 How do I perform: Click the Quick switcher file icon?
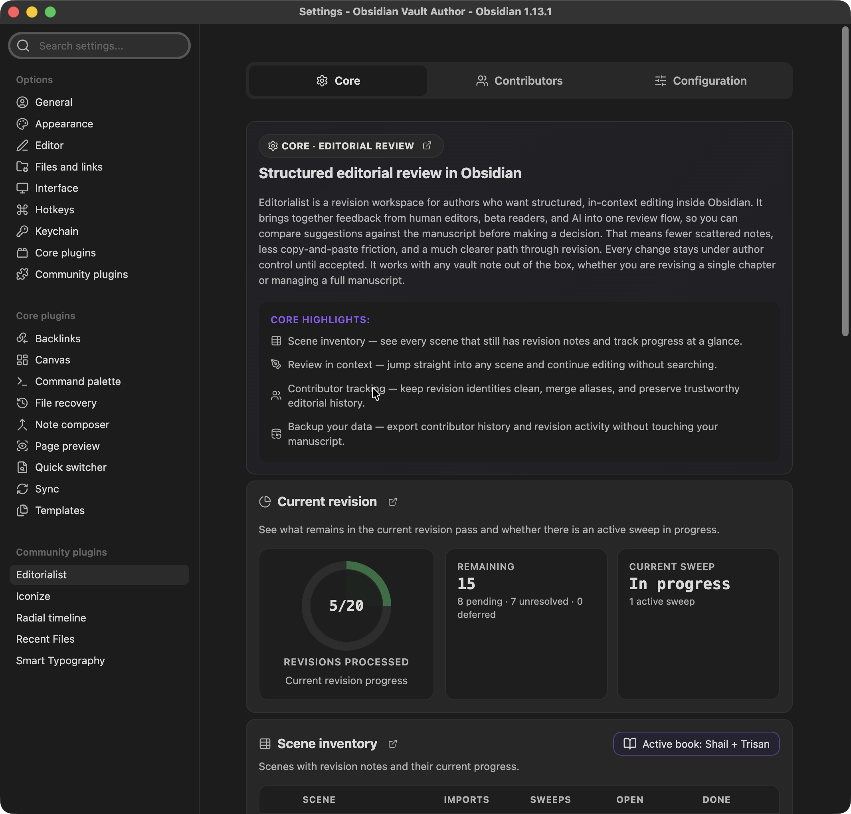pos(22,468)
